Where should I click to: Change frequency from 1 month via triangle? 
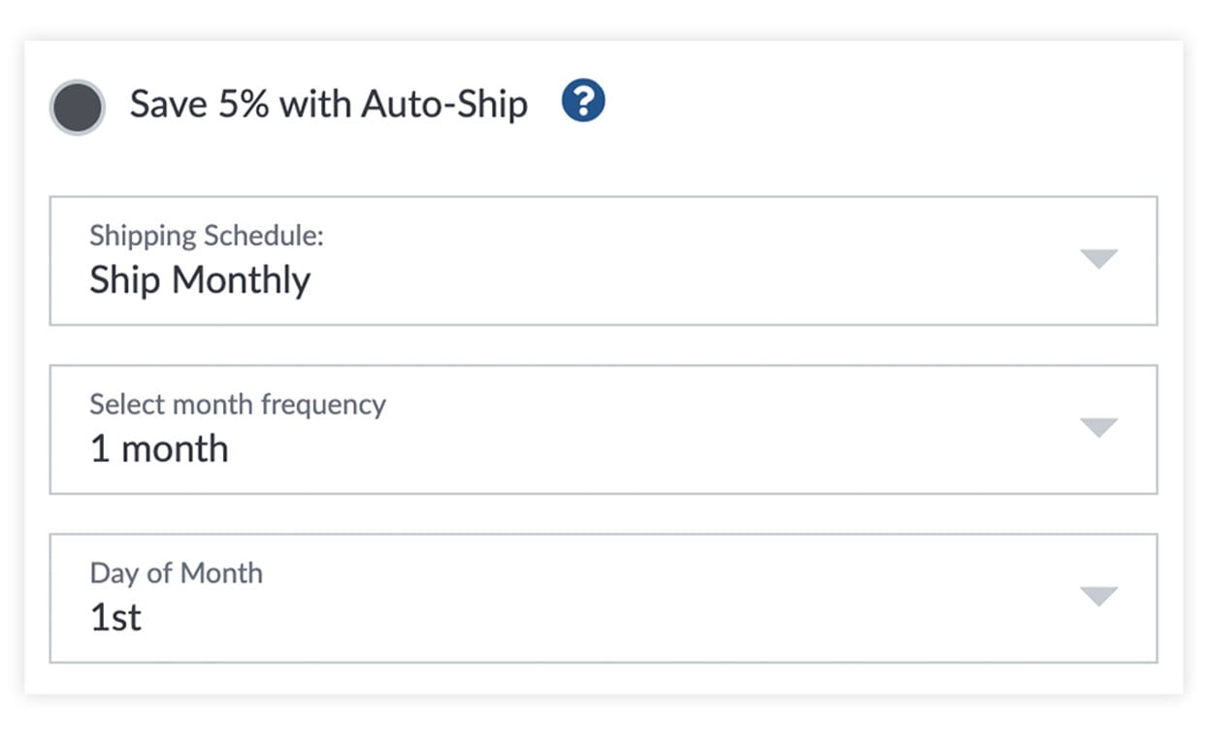pos(1098,428)
